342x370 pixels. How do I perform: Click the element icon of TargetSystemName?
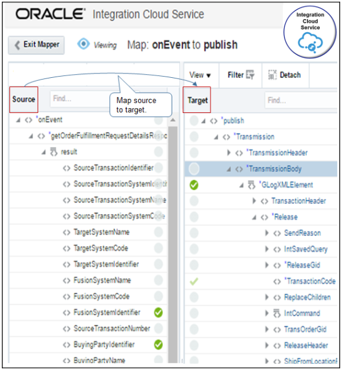67,232
